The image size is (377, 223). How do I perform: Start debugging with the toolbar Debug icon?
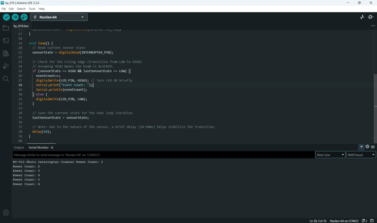pos(24,17)
